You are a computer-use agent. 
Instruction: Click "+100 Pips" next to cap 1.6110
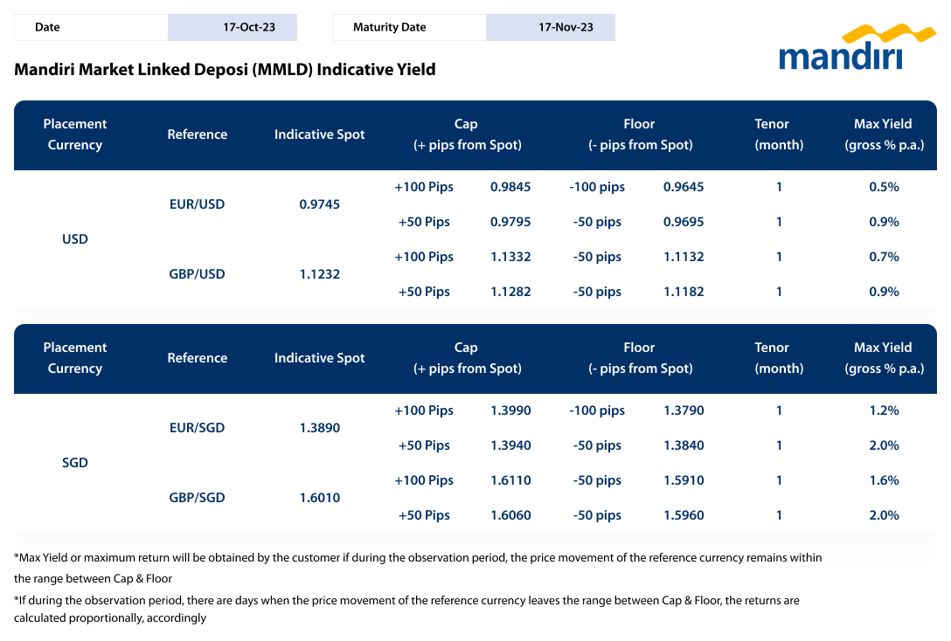[424, 481]
